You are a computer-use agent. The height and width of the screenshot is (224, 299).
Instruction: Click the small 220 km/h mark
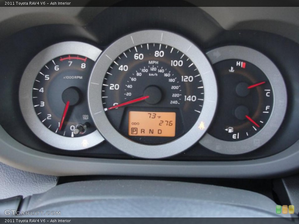[175, 95]
